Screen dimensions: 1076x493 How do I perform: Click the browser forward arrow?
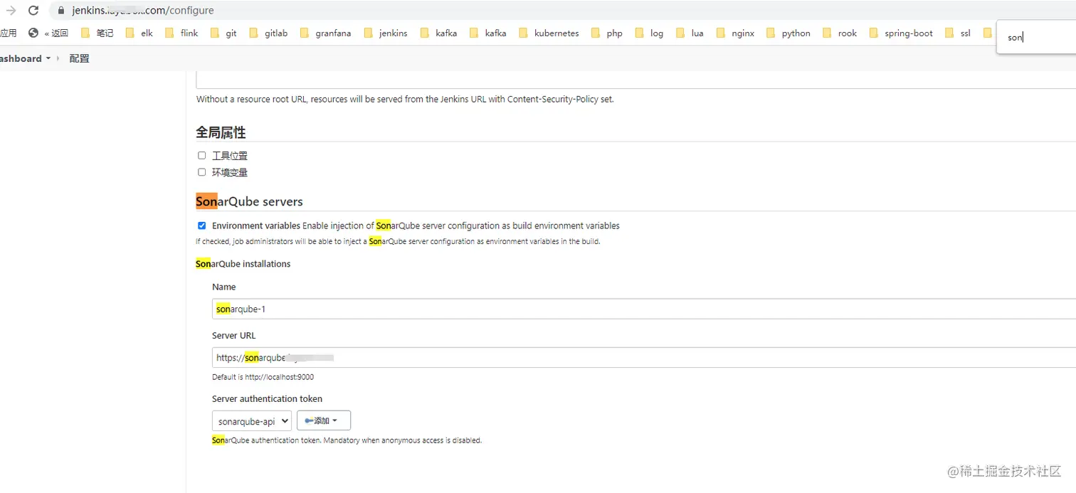point(11,11)
